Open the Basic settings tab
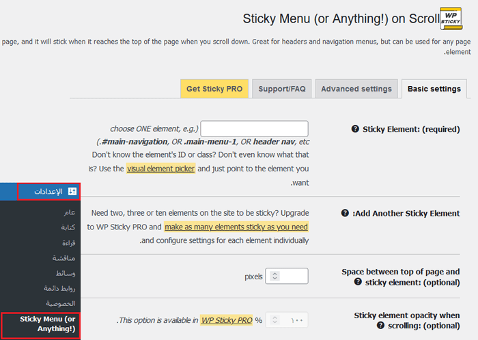 pyautogui.click(x=434, y=89)
